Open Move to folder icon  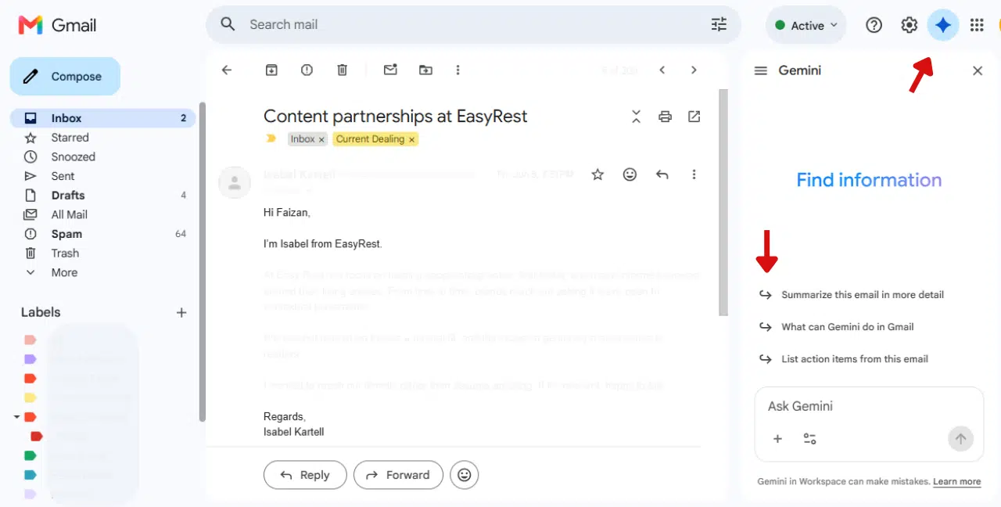425,70
